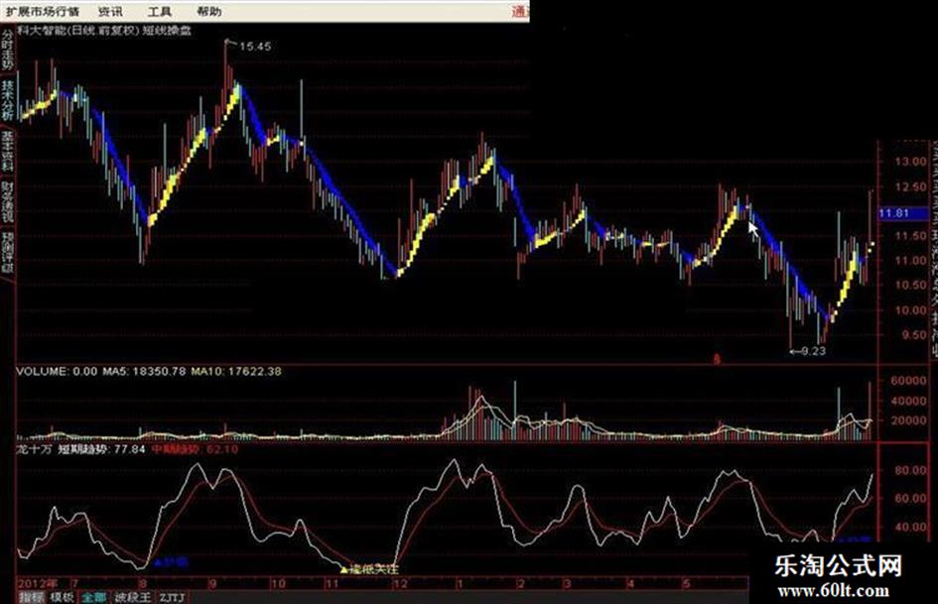
Task: Open the 资讯 menu
Action: (x=110, y=11)
